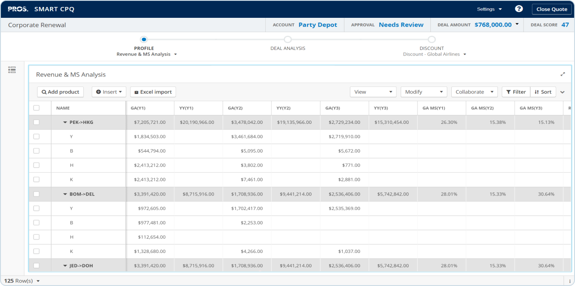Click the PROS logo in header
Viewport: 575px width, 286px height.
click(x=18, y=9)
